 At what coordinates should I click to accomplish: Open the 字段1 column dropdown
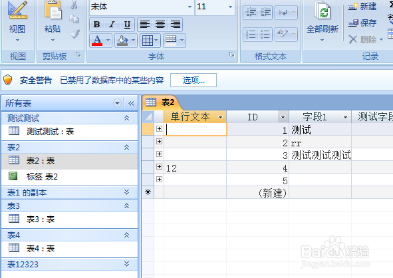pos(345,117)
